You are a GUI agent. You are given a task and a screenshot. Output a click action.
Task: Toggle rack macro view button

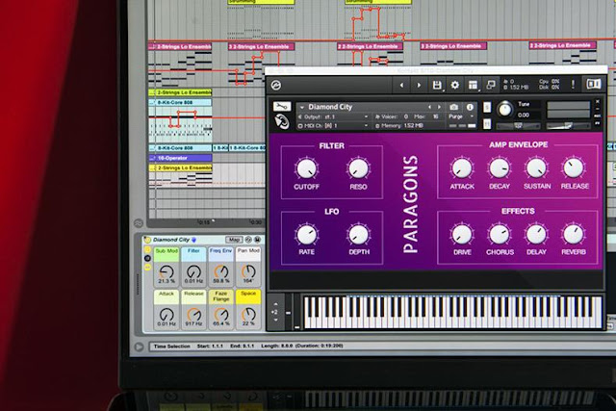[147, 249]
